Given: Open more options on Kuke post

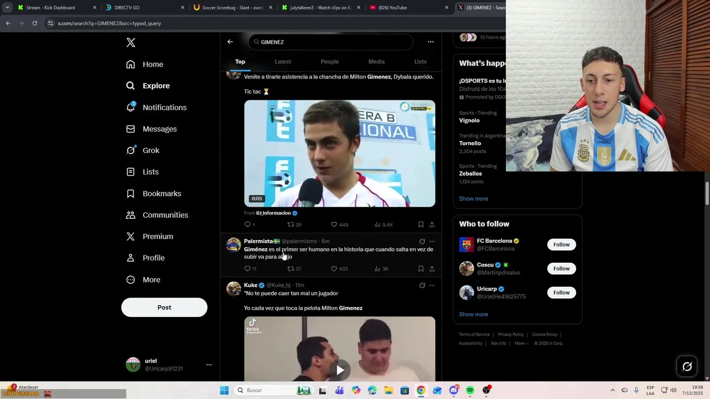Looking at the screenshot, I should (432, 285).
